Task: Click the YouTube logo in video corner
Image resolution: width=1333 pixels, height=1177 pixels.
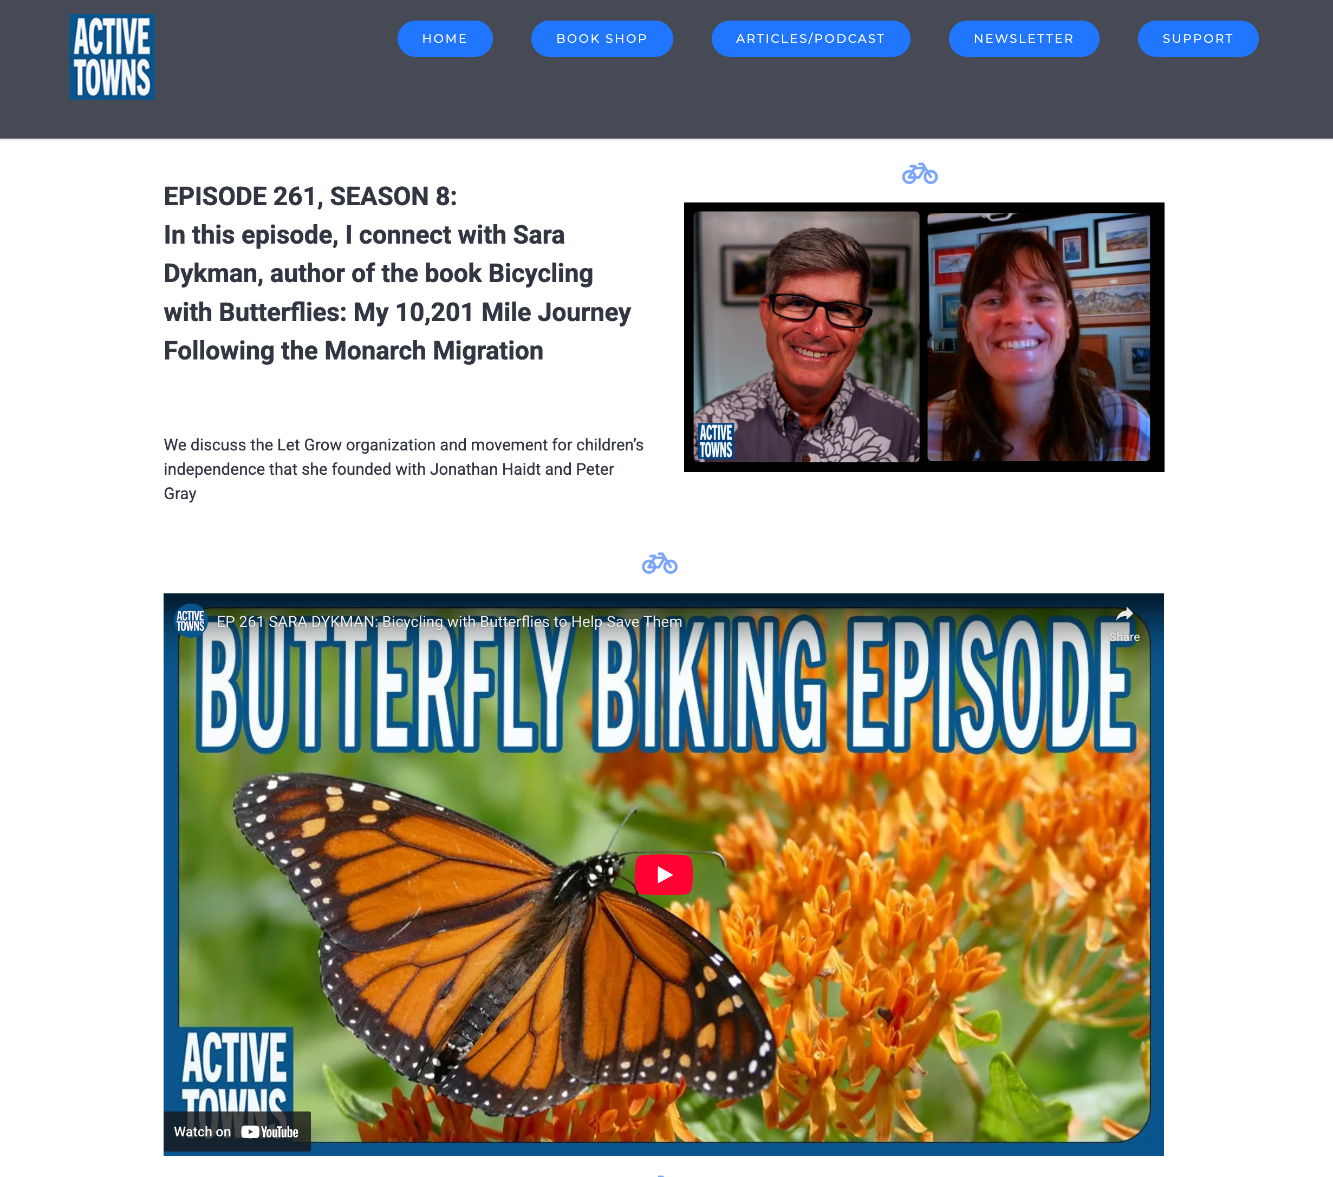Action: (269, 1132)
